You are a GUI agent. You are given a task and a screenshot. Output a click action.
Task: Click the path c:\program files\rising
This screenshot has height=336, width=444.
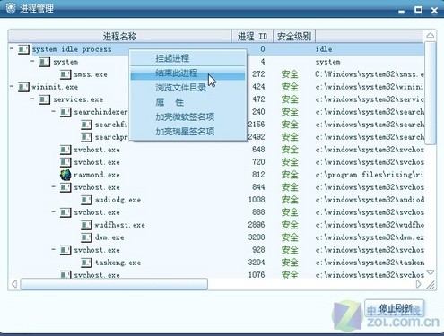tap(370, 175)
